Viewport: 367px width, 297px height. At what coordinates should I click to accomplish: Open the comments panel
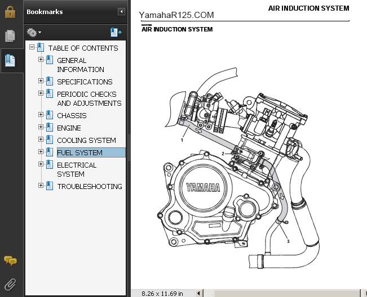(x=10, y=260)
